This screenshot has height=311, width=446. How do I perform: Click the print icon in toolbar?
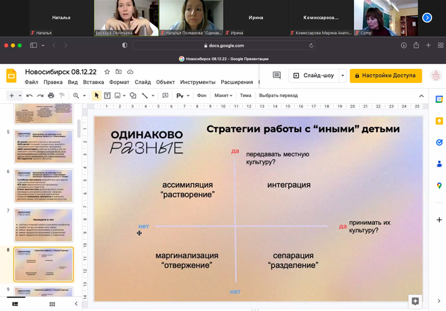[x=51, y=96]
